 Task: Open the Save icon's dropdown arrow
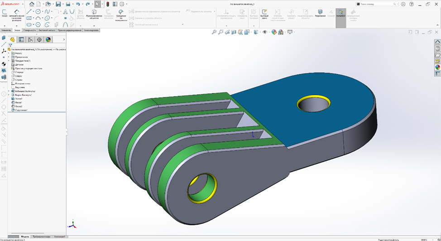tap(62, 4)
